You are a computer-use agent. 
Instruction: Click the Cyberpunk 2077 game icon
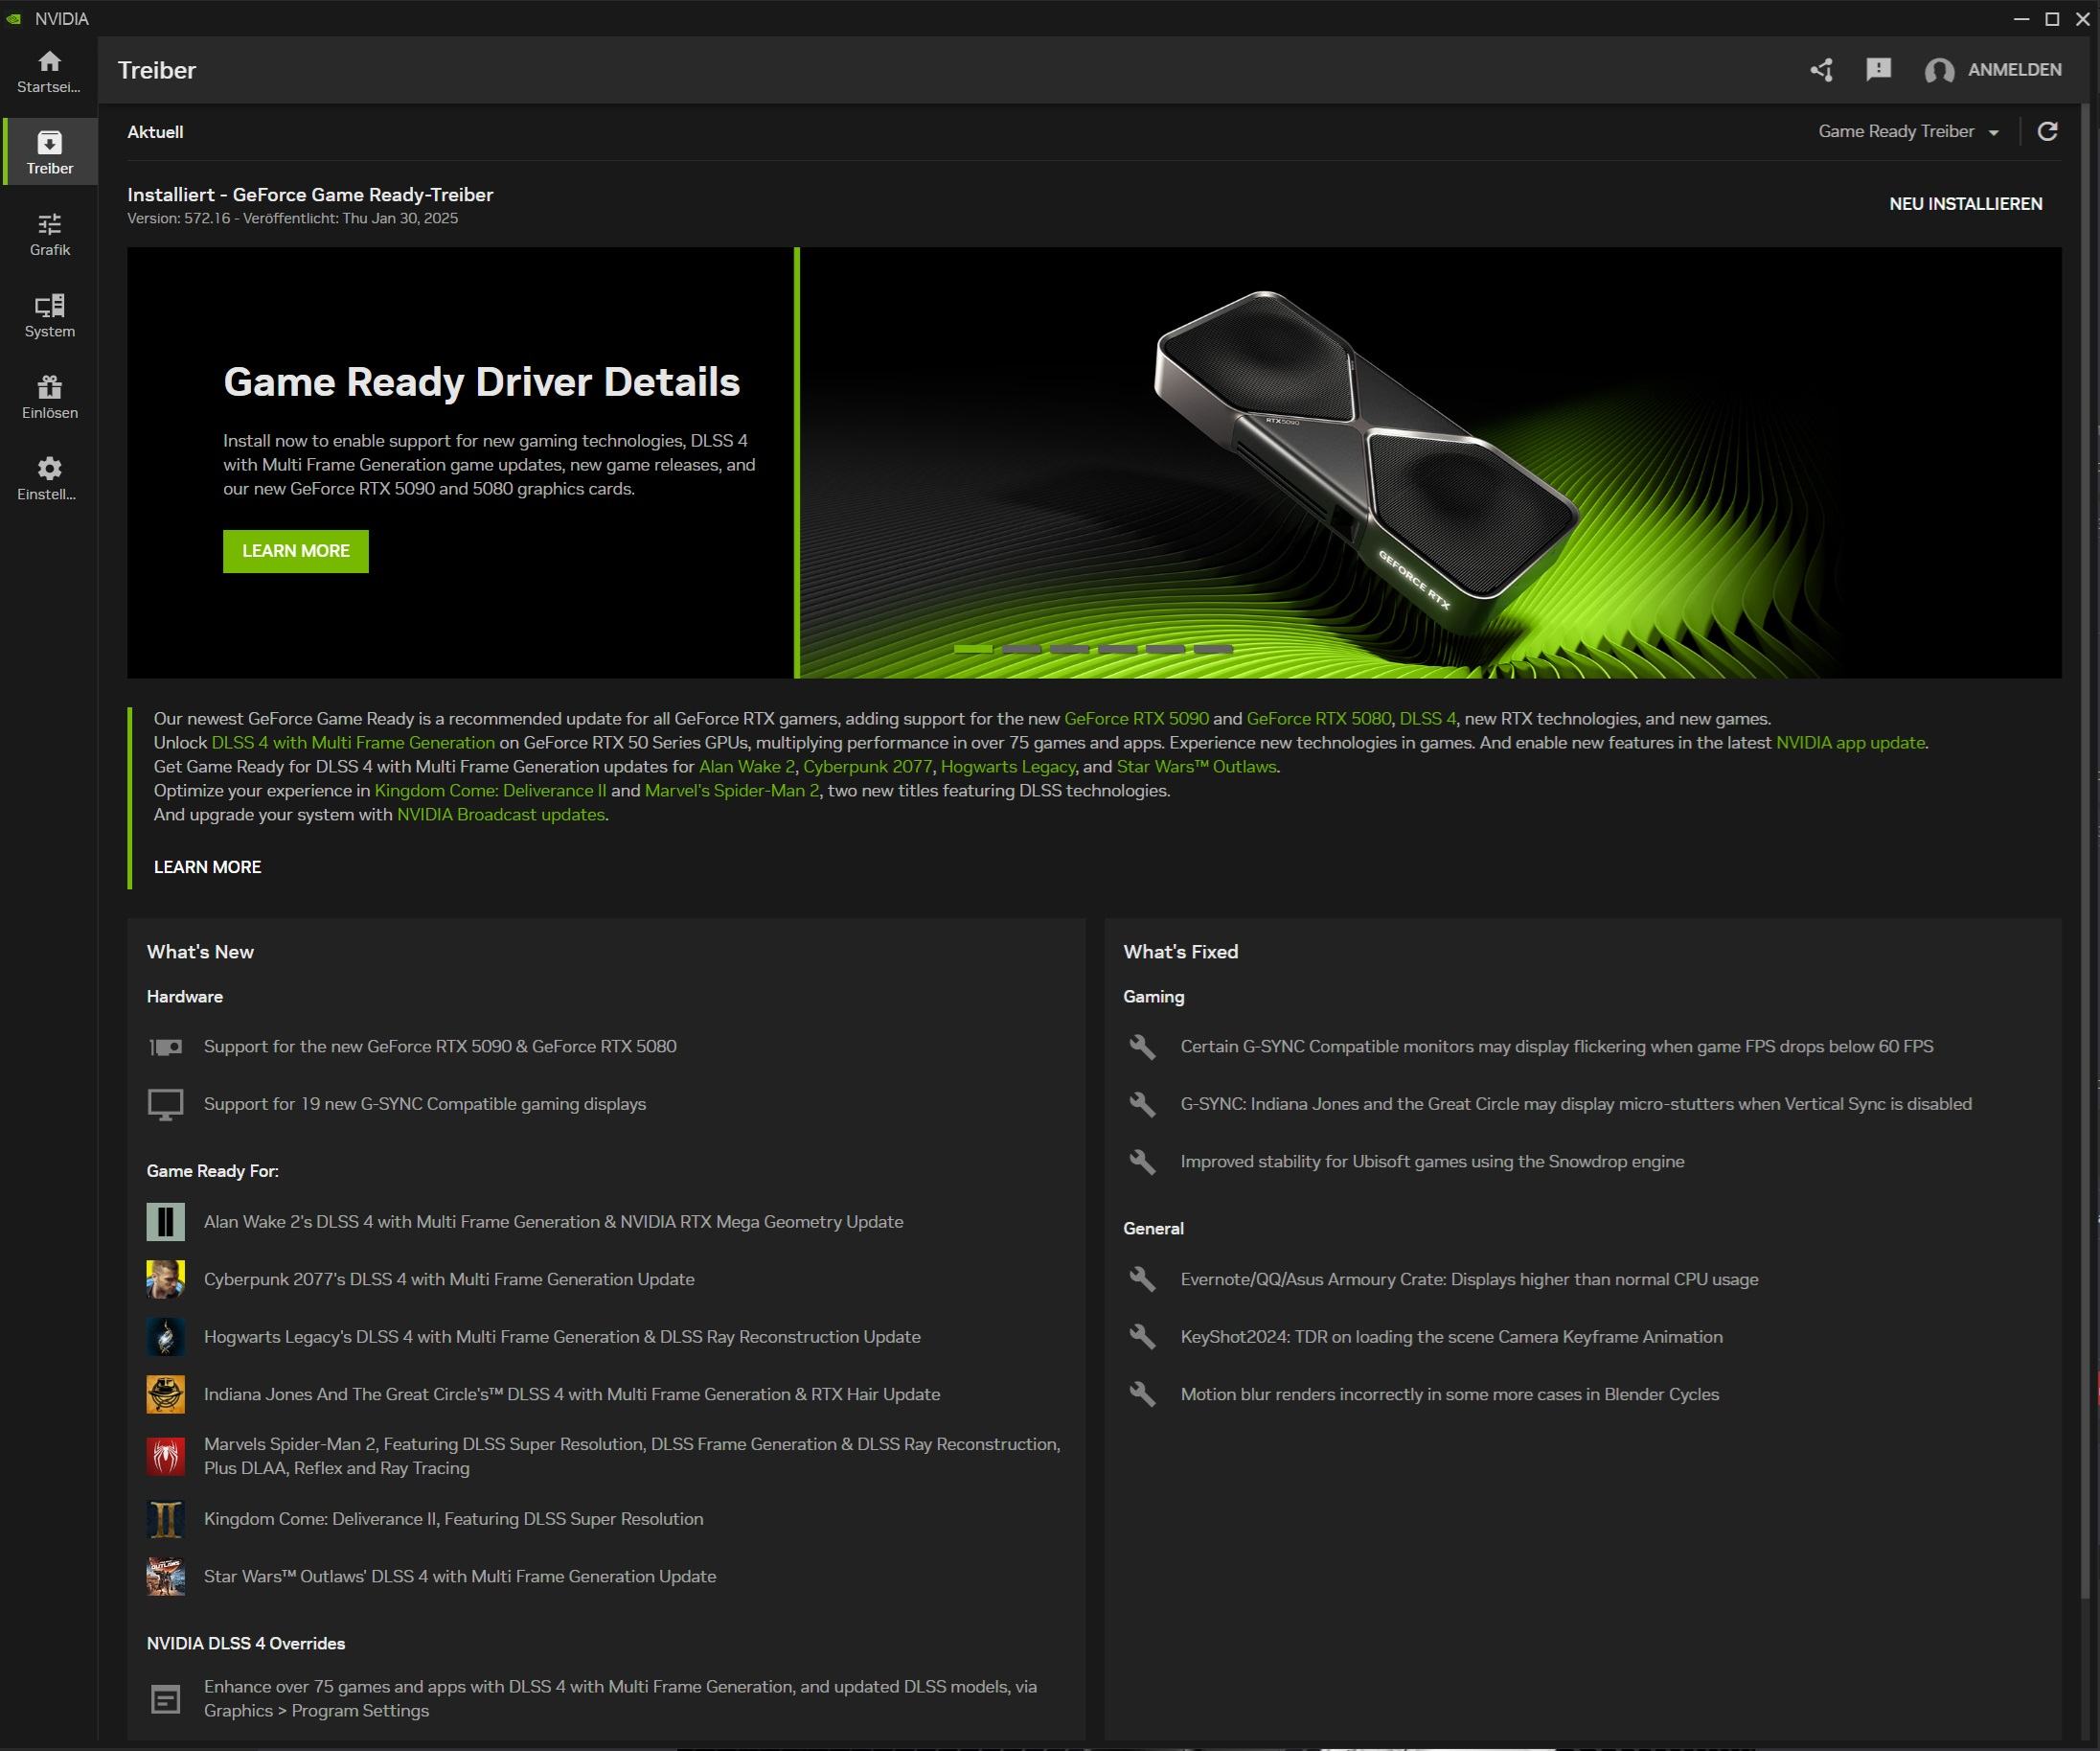click(x=165, y=1279)
